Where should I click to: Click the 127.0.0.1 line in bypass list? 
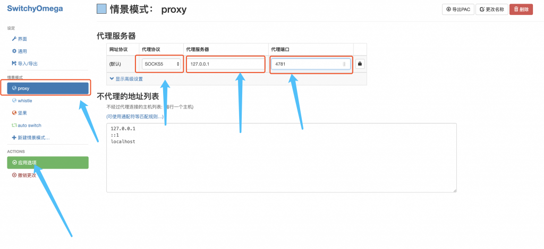point(123,129)
